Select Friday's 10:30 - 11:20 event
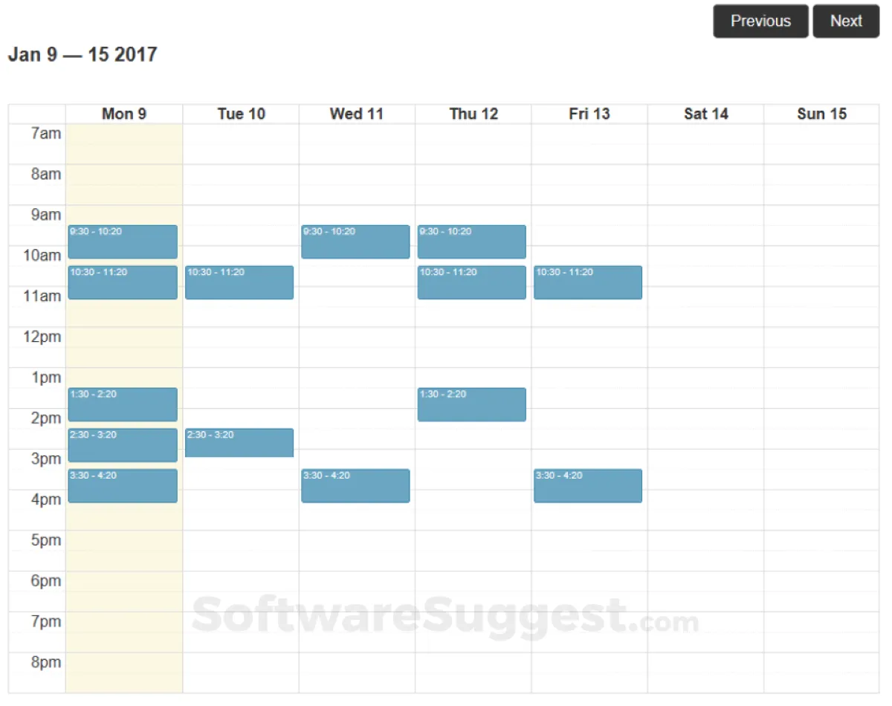This screenshot has height=706, width=892. click(x=588, y=282)
